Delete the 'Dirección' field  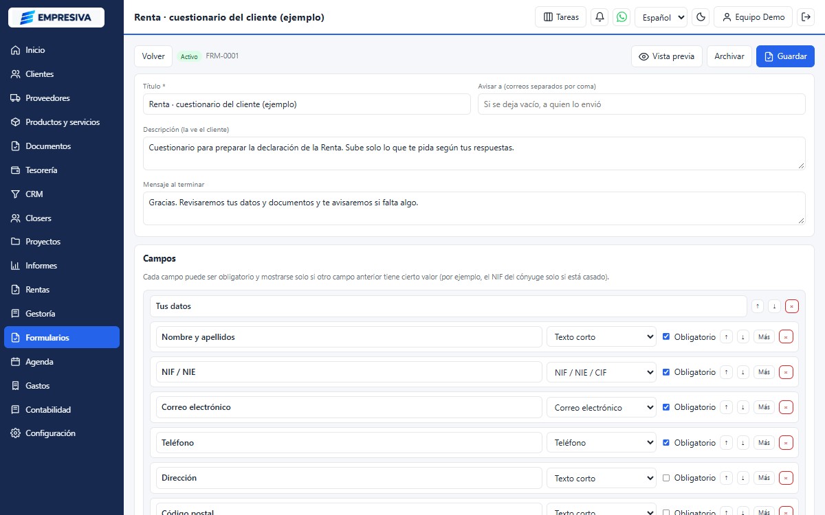[786, 478]
